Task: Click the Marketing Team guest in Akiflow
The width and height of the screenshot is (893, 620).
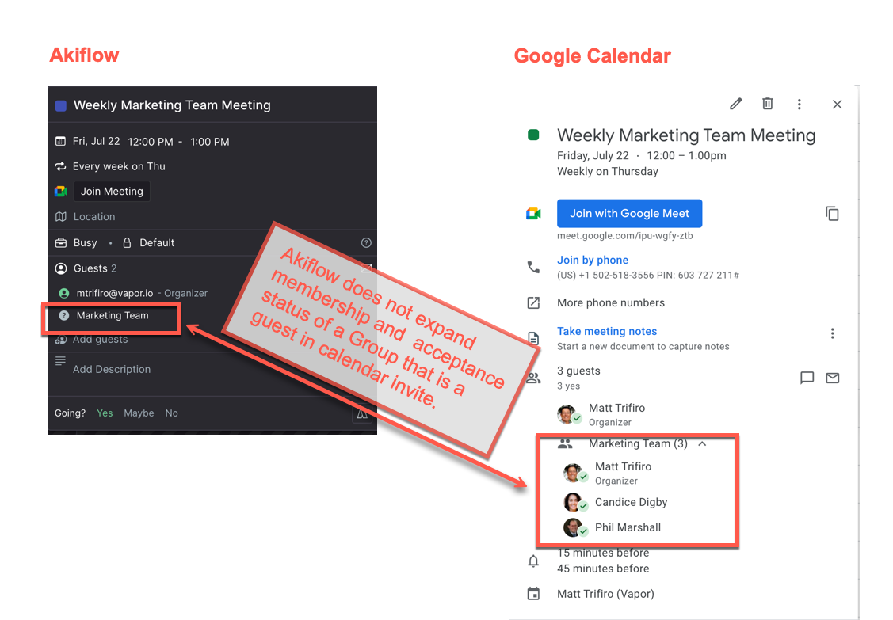Action: (x=113, y=315)
